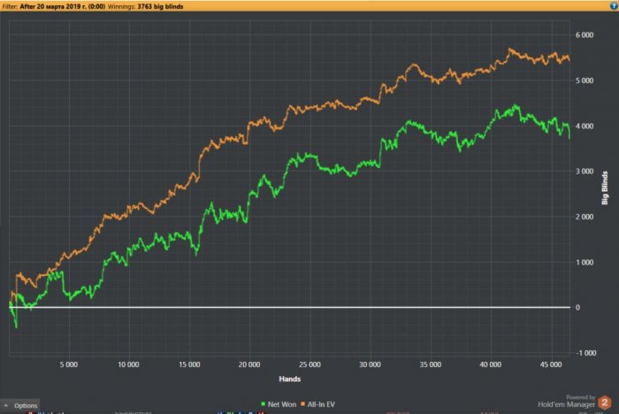Click the 1 000 label on the big blinds axis

tap(585, 262)
